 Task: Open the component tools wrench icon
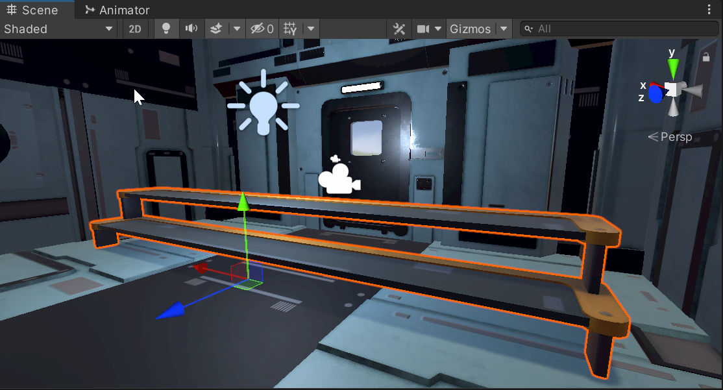[399, 29]
